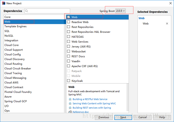Click the house icon beside Building a RESTful Web Service
Screen dimensions: 174x122
coord(70,99)
